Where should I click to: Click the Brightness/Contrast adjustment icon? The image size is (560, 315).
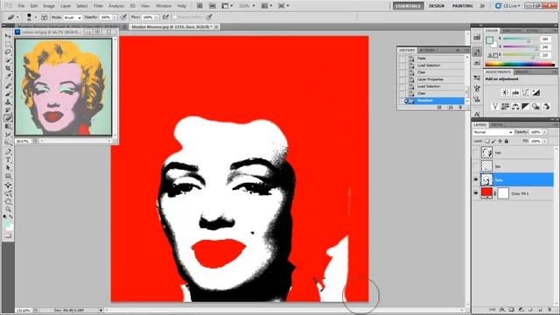tap(505, 93)
